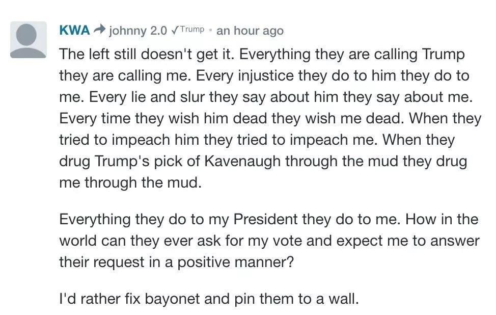Click the dot separator before the timestamp
This screenshot has width=496, height=315.
click(210, 30)
